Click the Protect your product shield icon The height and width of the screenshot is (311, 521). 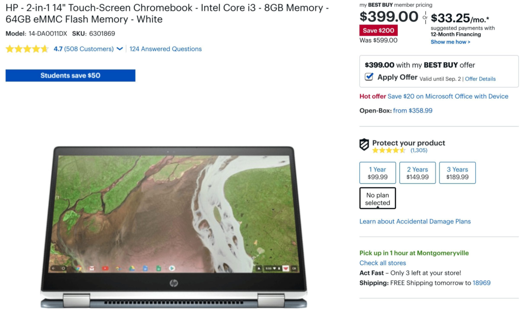pos(364,145)
